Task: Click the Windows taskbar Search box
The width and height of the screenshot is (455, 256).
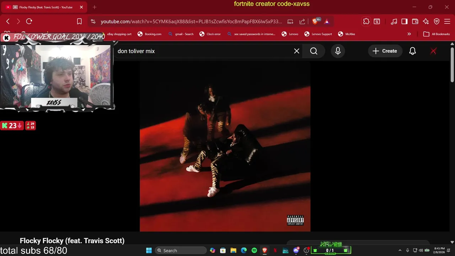Action: tap(181, 250)
